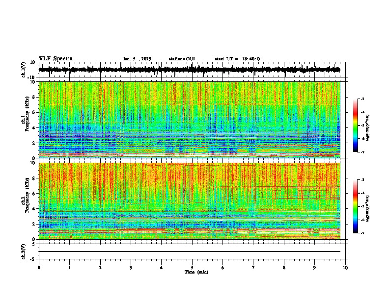The width and height of the screenshot is (389, 300).
Task: Click the "ch.3(V)" axis label
Action: 23,251
